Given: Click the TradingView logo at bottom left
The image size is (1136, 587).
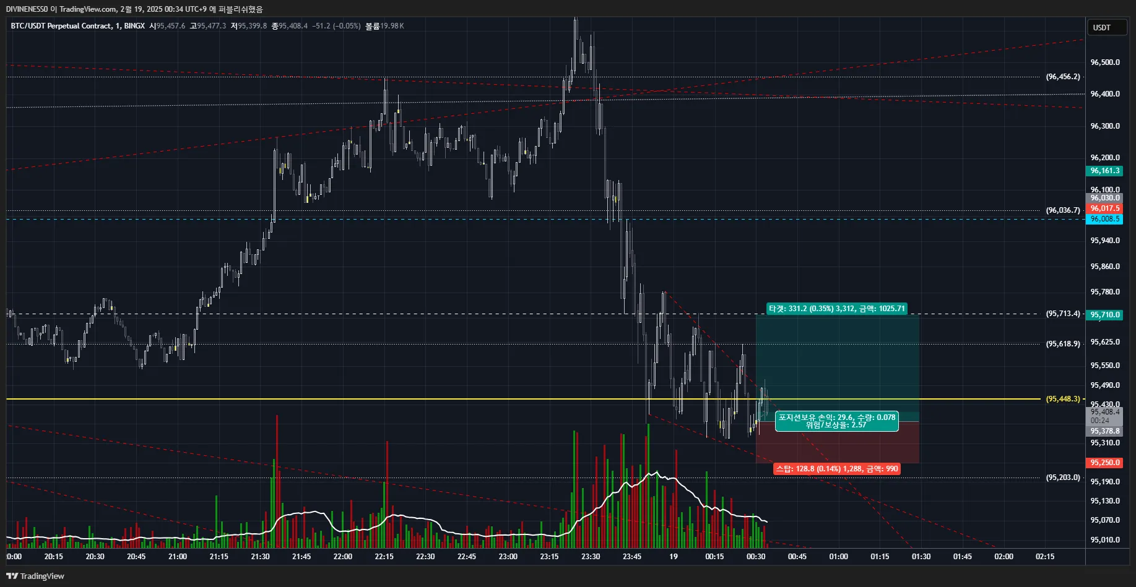Looking at the screenshot, I should pyautogui.click(x=35, y=576).
